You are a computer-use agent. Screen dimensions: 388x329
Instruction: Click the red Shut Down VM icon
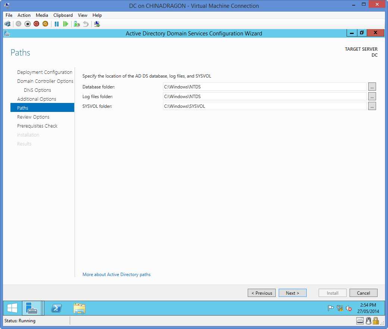coord(37,24)
